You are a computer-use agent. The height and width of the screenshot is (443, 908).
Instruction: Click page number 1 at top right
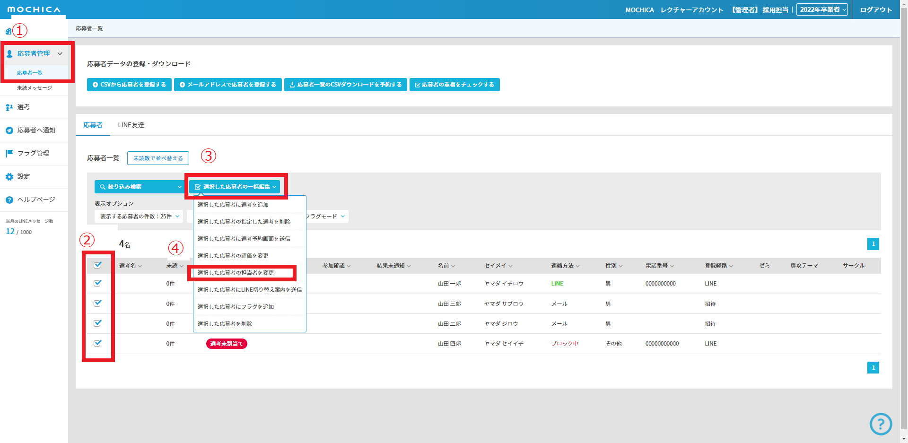(873, 244)
